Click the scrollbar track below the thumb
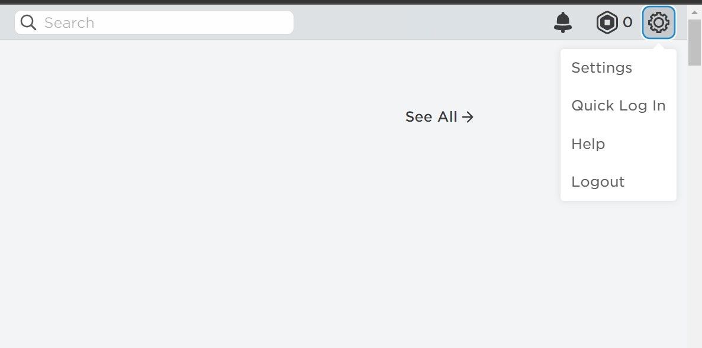Viewport: 702px width, 348px height. tap(694, 206)
